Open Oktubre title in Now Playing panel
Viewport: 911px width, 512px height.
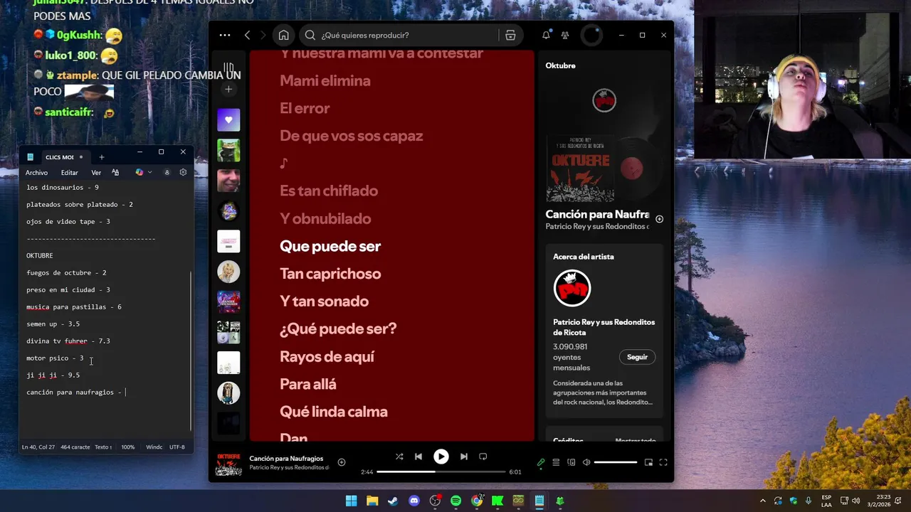coord(560,65)
